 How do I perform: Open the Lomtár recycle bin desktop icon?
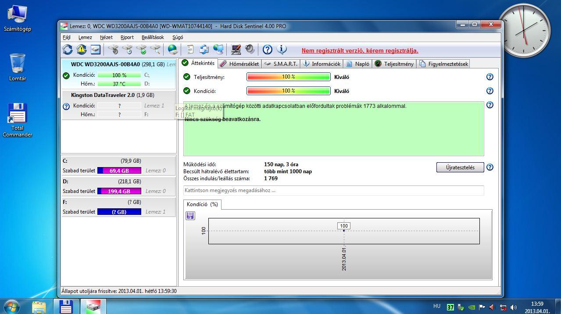[18, 68]
